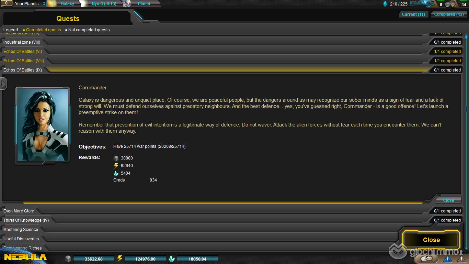The image size is (469, 264).
Task: Click the lightning energy icon in the bottom bar
Action: (x=120, y=259)
